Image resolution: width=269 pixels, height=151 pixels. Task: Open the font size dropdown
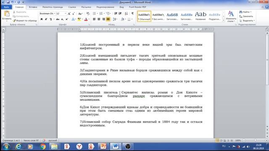tap(66, 13)
